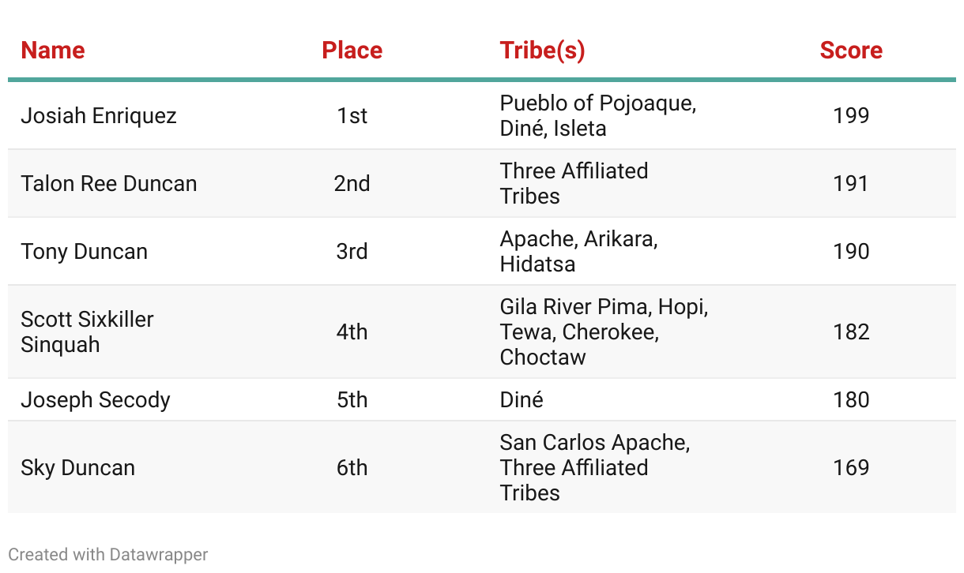Select the Tony Duncan name cell
Image resolution: width=964 pixels, height=573 pixels.
(x=85, y=252)
